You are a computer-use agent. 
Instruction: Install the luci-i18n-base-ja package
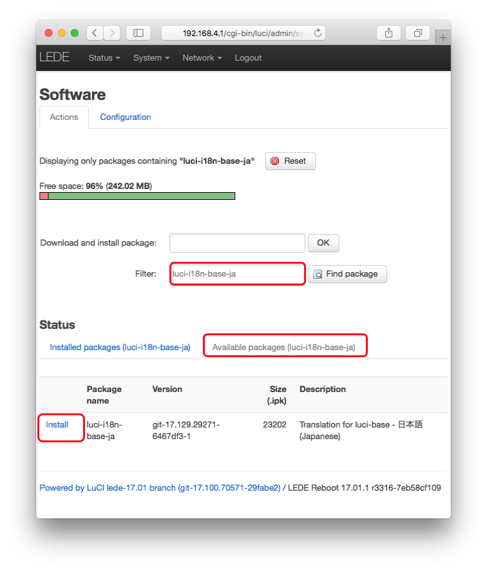pos(57,424)
